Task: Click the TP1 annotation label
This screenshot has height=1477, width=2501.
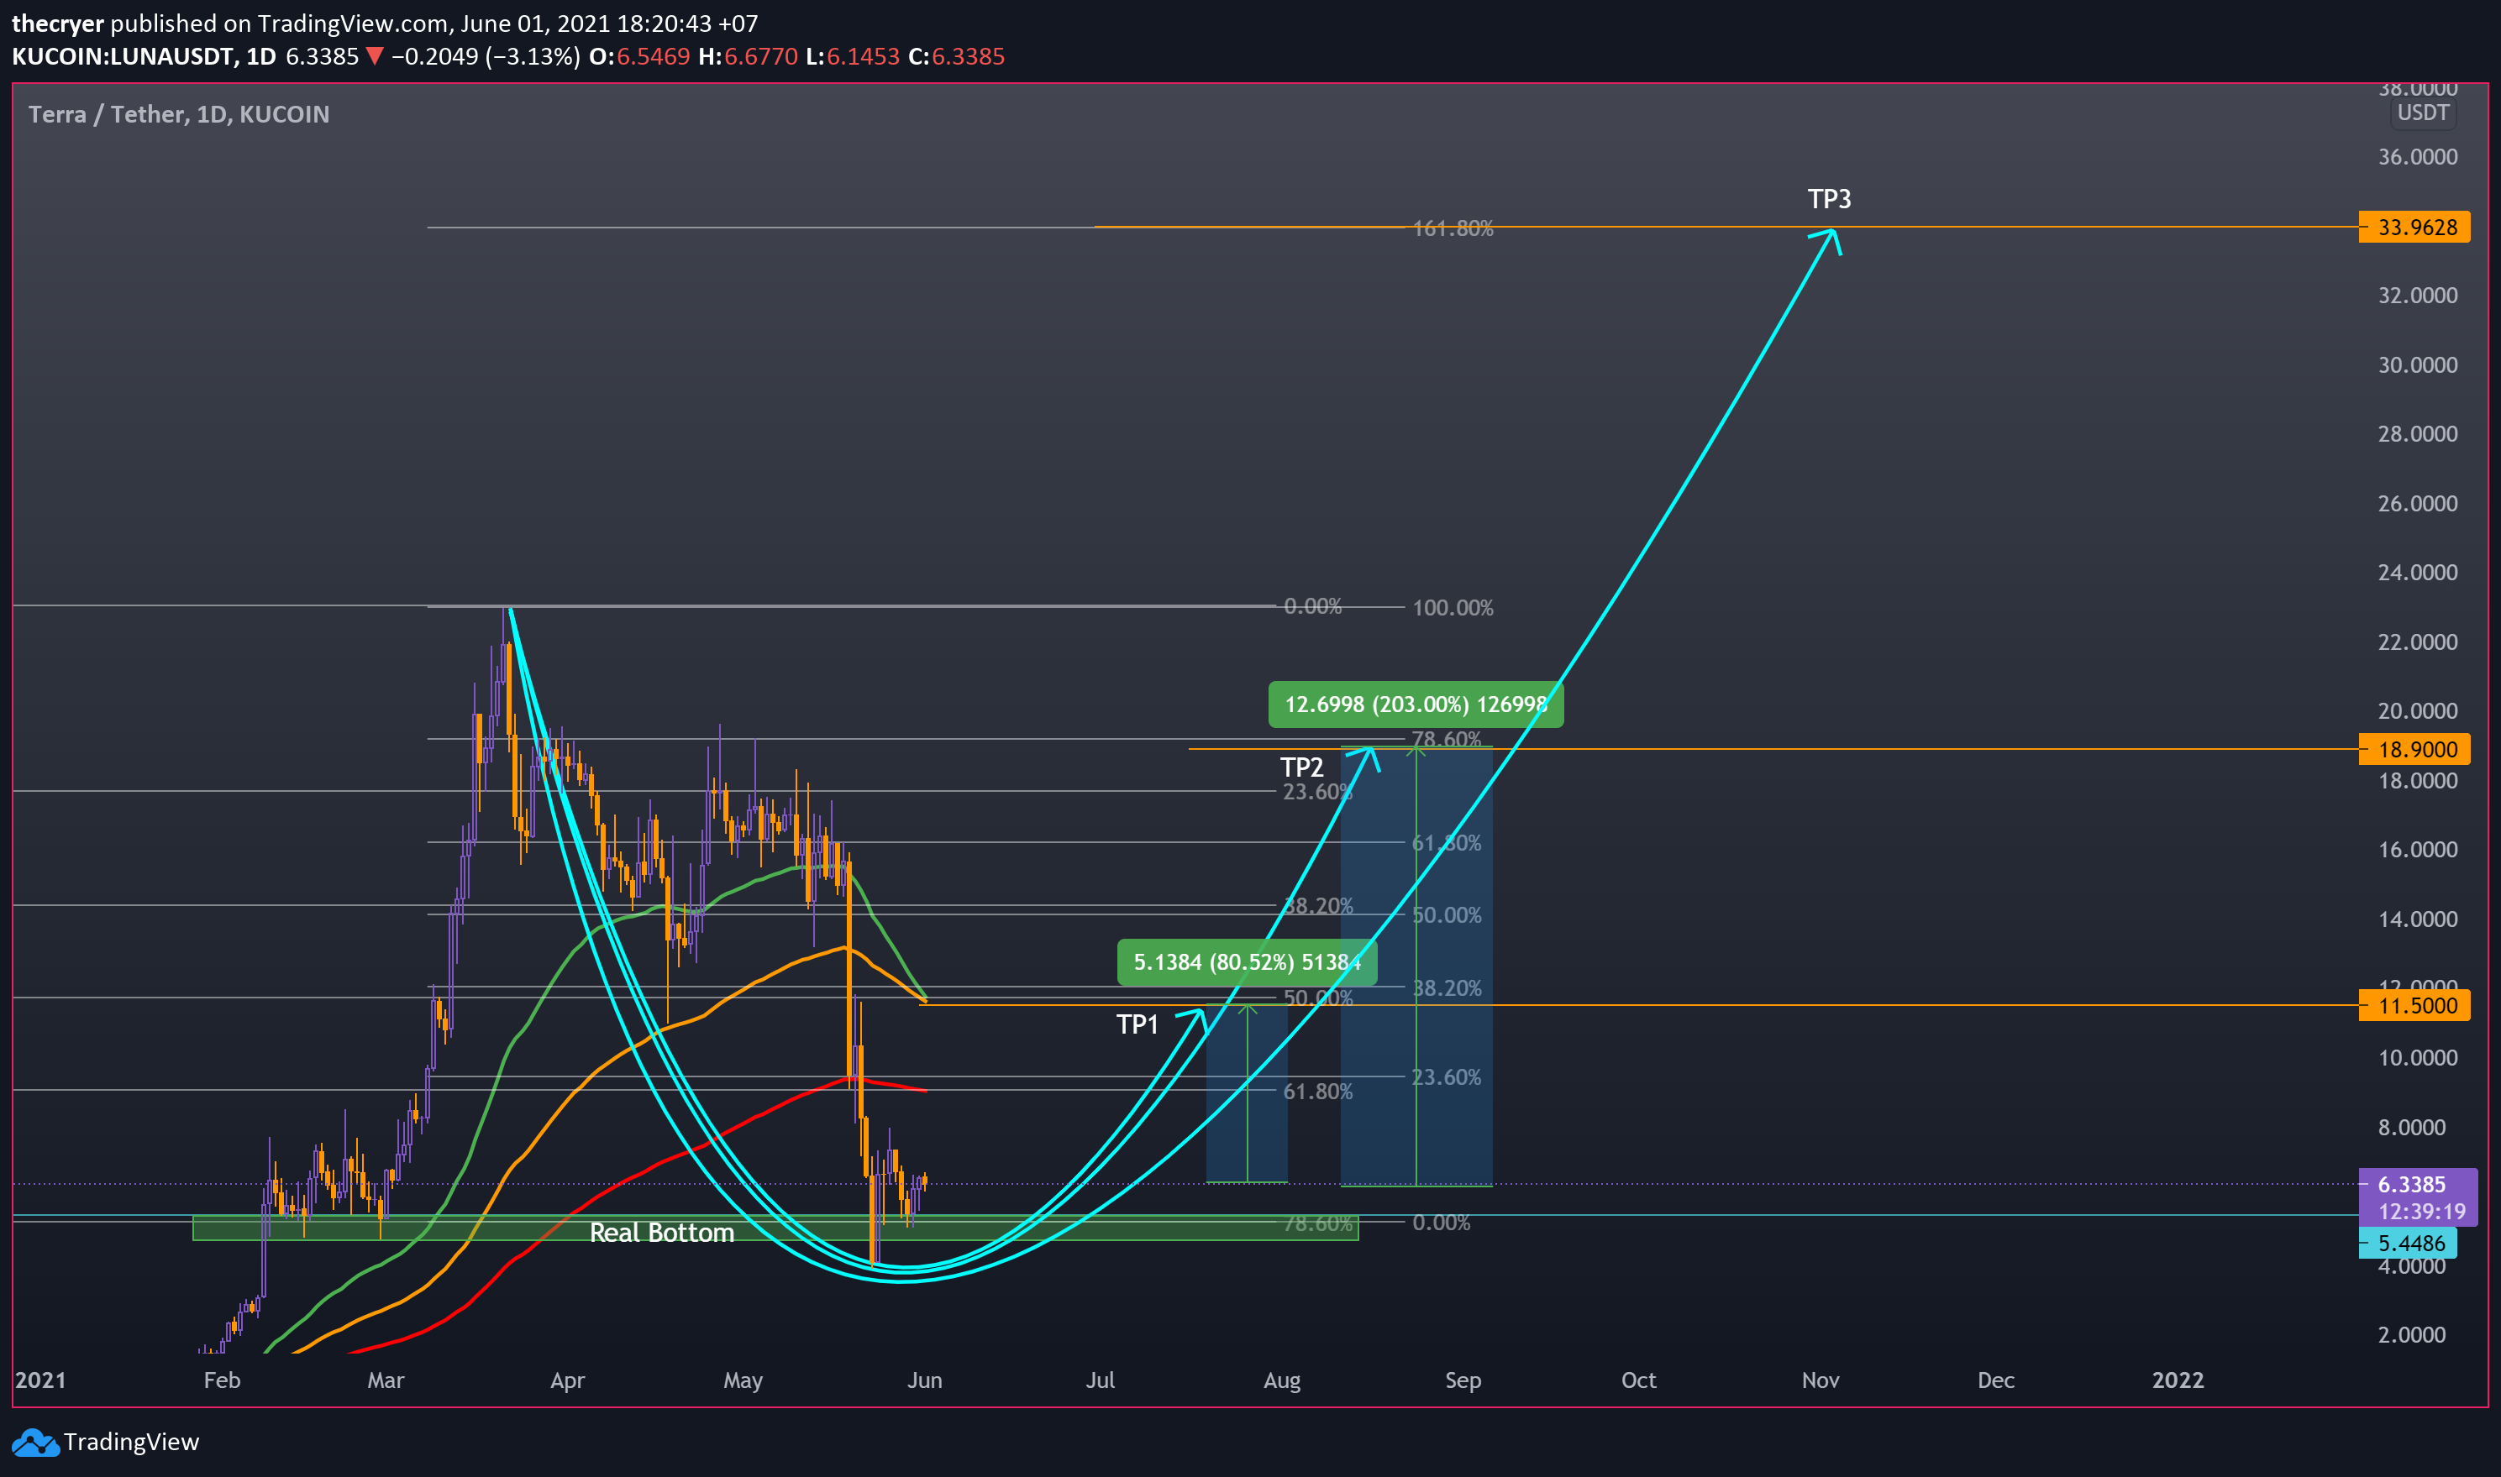Action: point(1137,1024)
